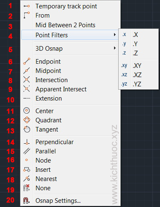
Task: Select the From snap icon
Action: tap(27, 15)
